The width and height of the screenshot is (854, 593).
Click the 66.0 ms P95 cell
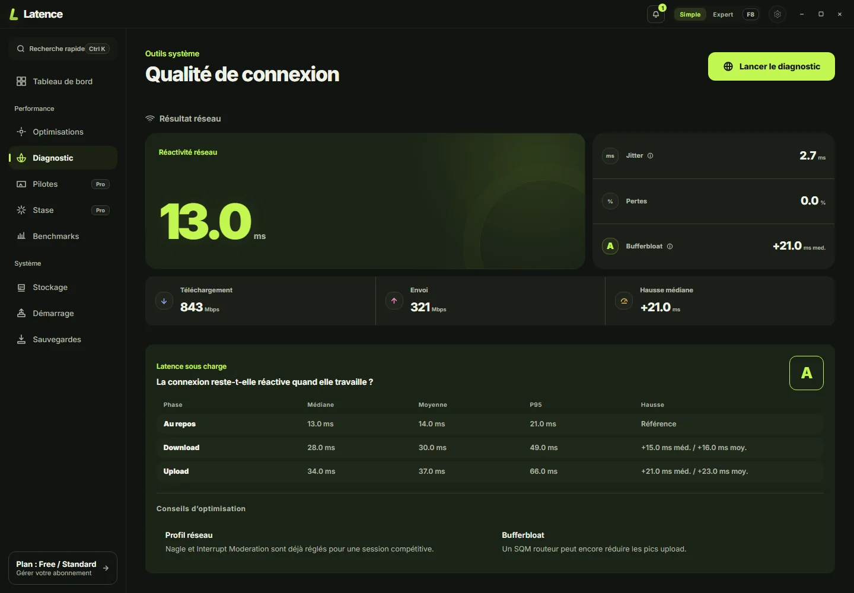point(544,471)
